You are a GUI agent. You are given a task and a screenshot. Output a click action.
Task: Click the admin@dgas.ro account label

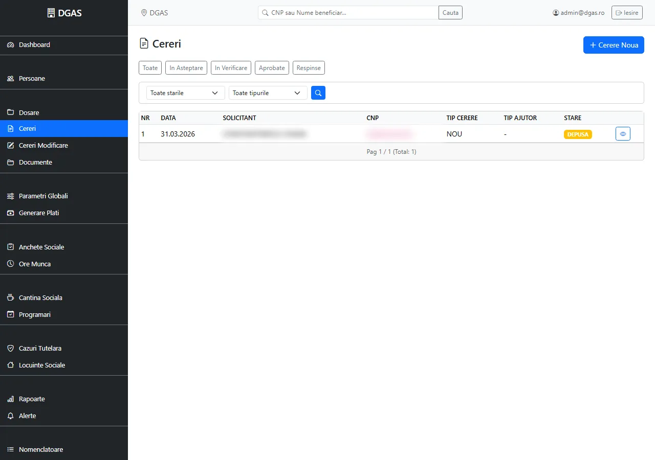point(579,13)
